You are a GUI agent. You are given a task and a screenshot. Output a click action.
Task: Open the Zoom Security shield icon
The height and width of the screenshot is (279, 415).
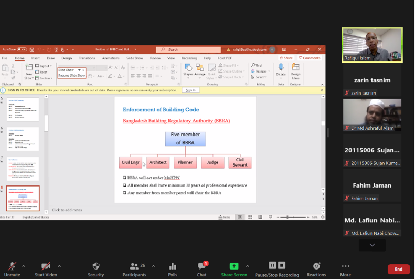pyautogui.click(x=95, y=266)
